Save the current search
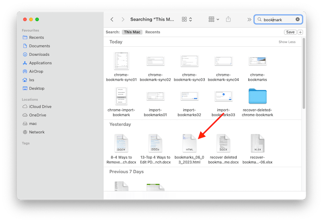Screen dimensions: 323x222 [290, 32]
